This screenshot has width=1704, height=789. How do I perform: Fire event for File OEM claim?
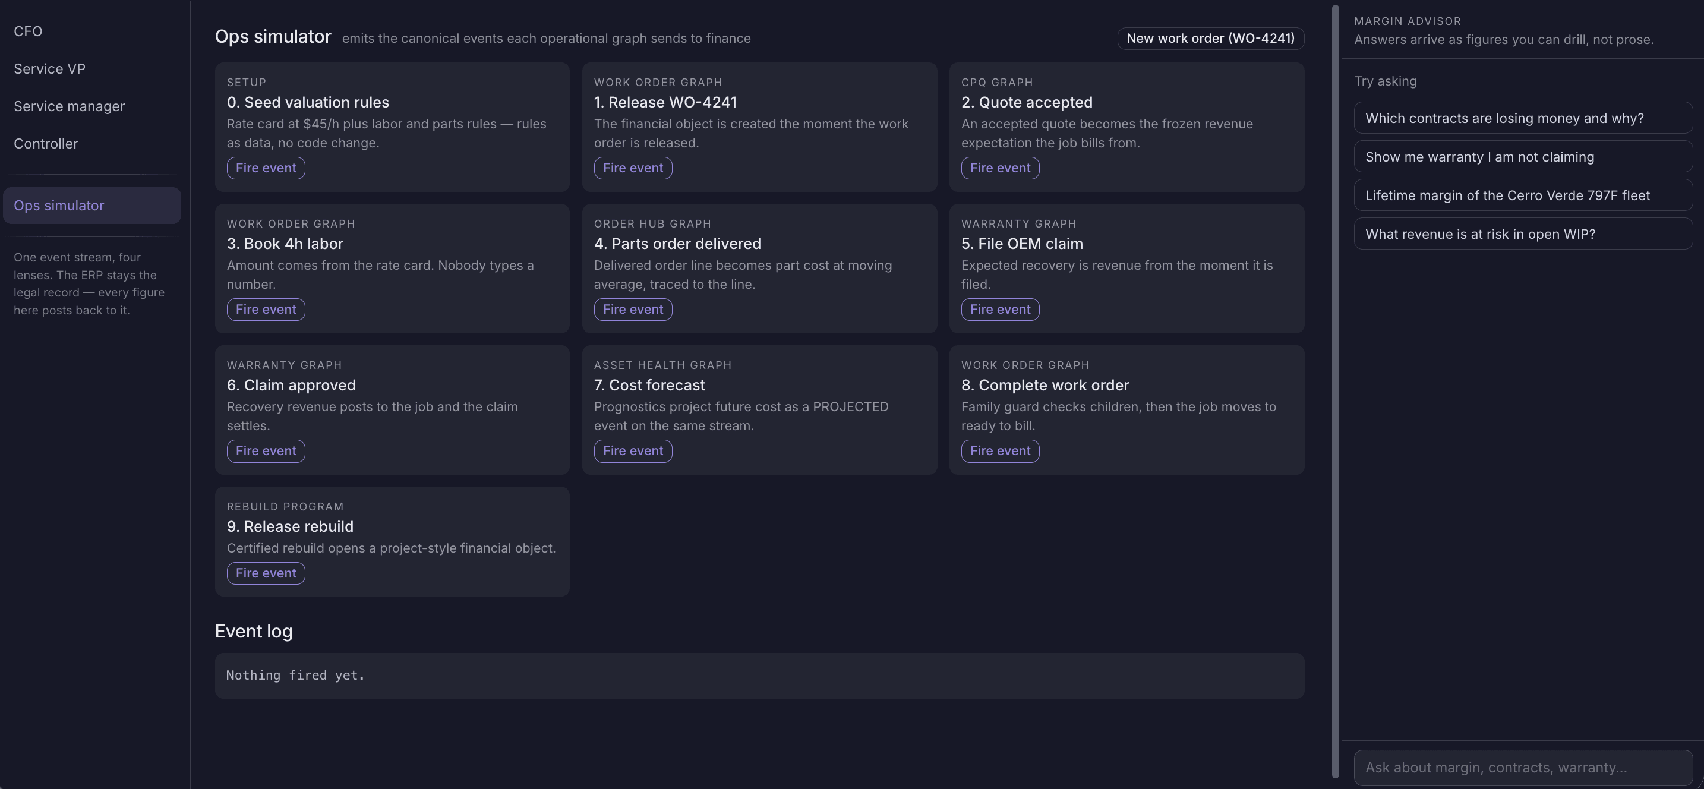tap(1000, 310)
